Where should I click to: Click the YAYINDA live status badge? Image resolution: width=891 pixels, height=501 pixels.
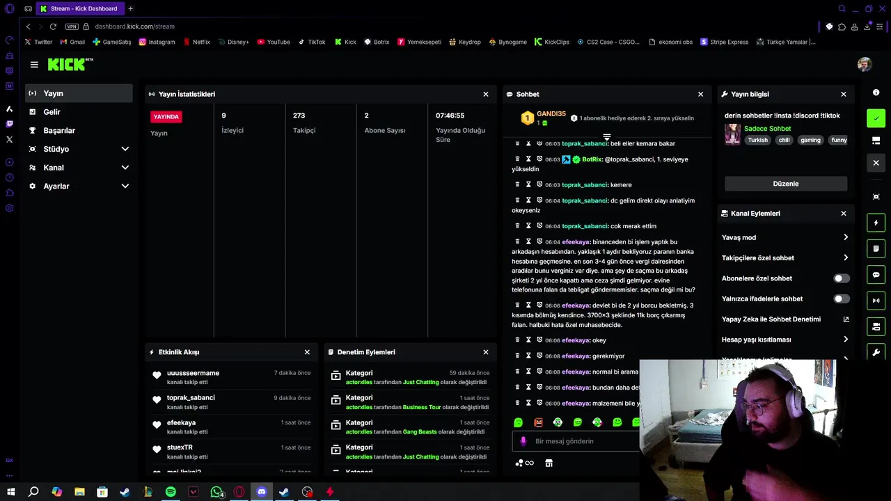click(x=166, y=117)
